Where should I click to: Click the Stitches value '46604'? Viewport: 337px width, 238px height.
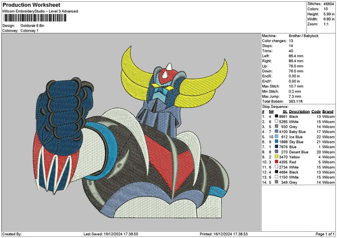[329, 4]
